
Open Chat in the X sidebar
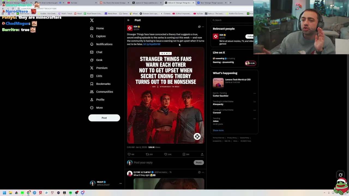click(x=96, y=52)
